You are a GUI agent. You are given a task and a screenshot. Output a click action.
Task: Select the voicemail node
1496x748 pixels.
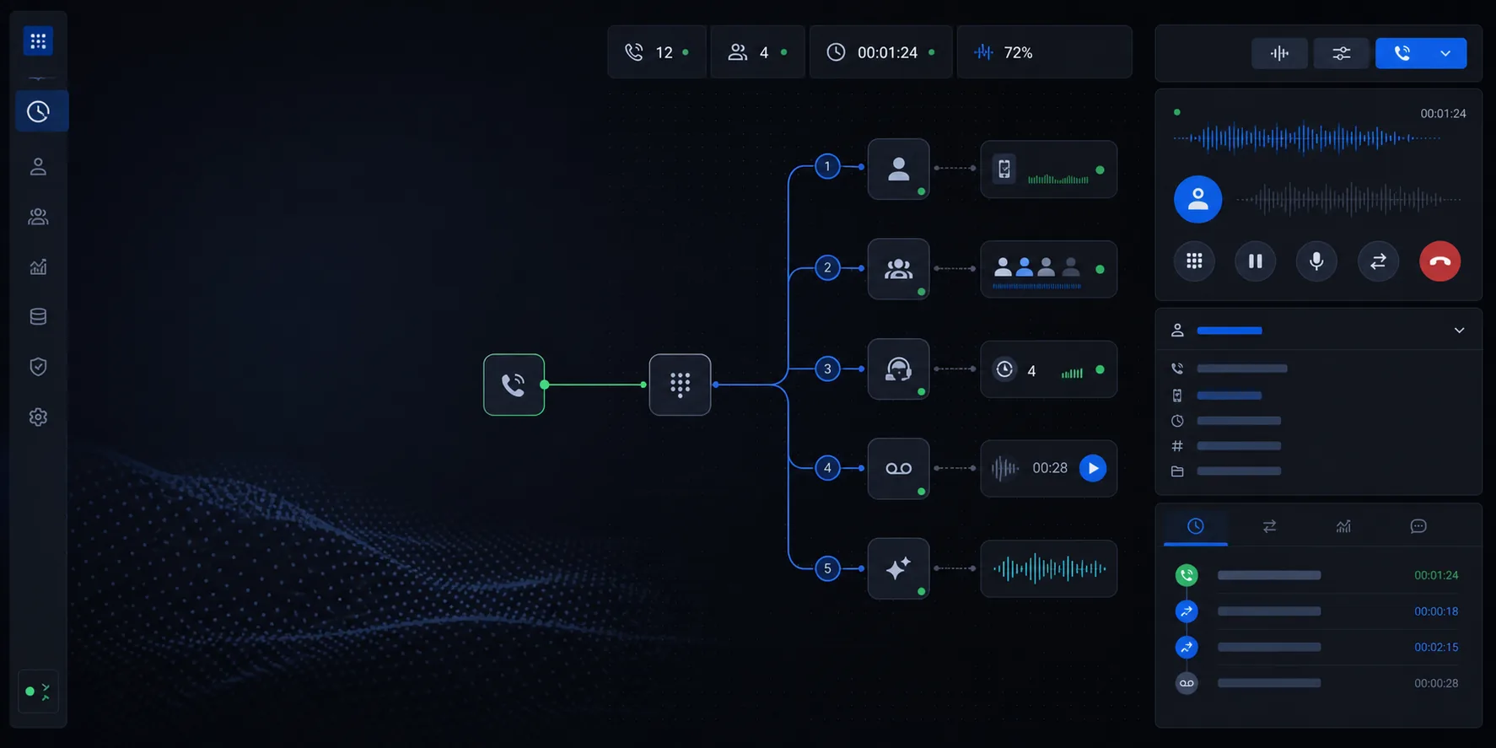898,469
